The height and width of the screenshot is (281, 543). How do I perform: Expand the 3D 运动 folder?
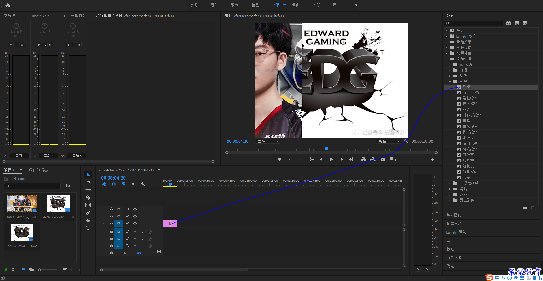(x=450, y=64)
